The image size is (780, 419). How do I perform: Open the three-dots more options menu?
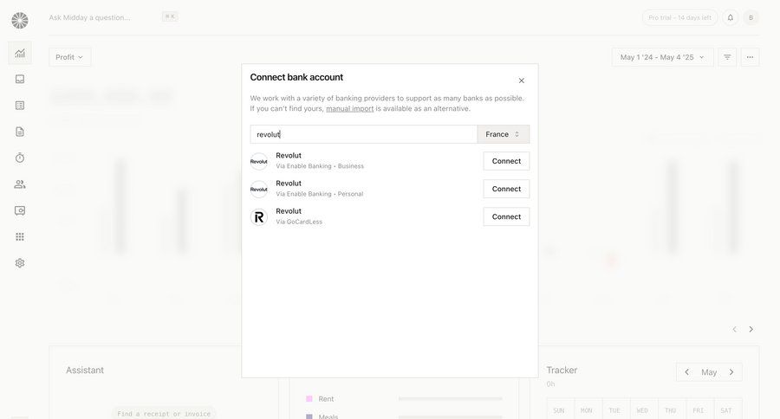[751, 57]
